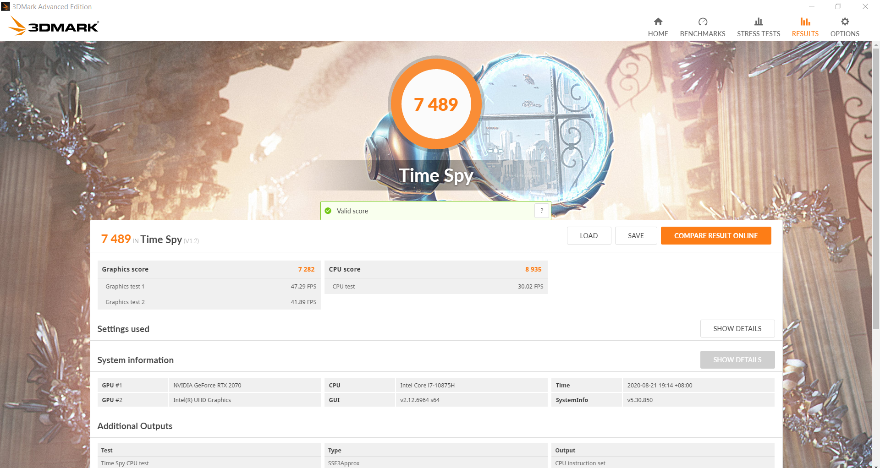Open STRESS TESTS tab label
Screen dimensions: 880x468
[x=759, y=33]
